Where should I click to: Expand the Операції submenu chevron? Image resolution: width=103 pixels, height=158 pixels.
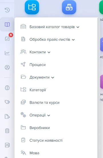coord(49,115)
